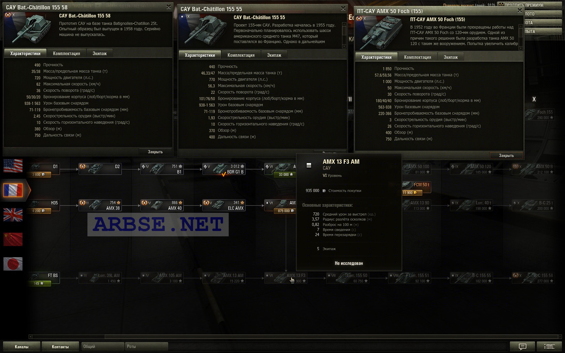Viewport: 565px width, 353px height.
Task: Select the AMX 38 tank node
Action: coord(100,205)
